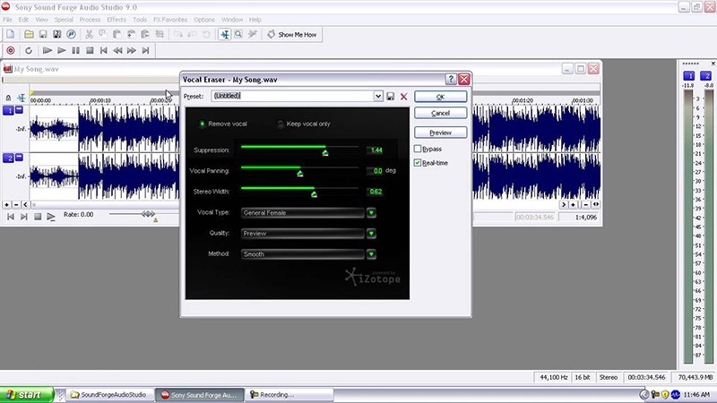This screenshot has width=717, height=403.
Task: Click the Open folder icon in toolbar
Action: (29, 34)
